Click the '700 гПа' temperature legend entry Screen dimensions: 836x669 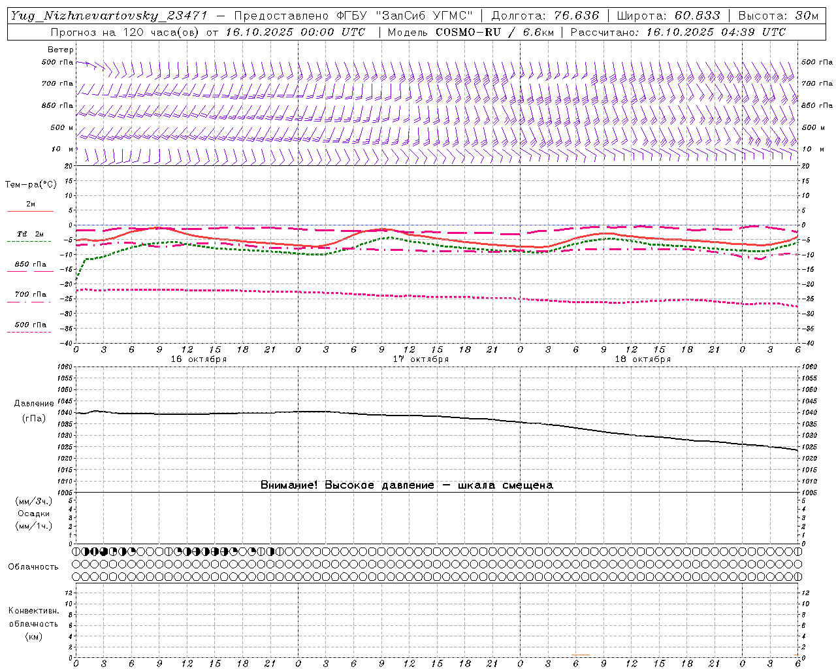coord(31,295)
